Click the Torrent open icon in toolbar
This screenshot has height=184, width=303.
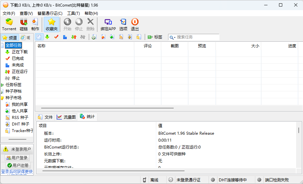[9, 22]
